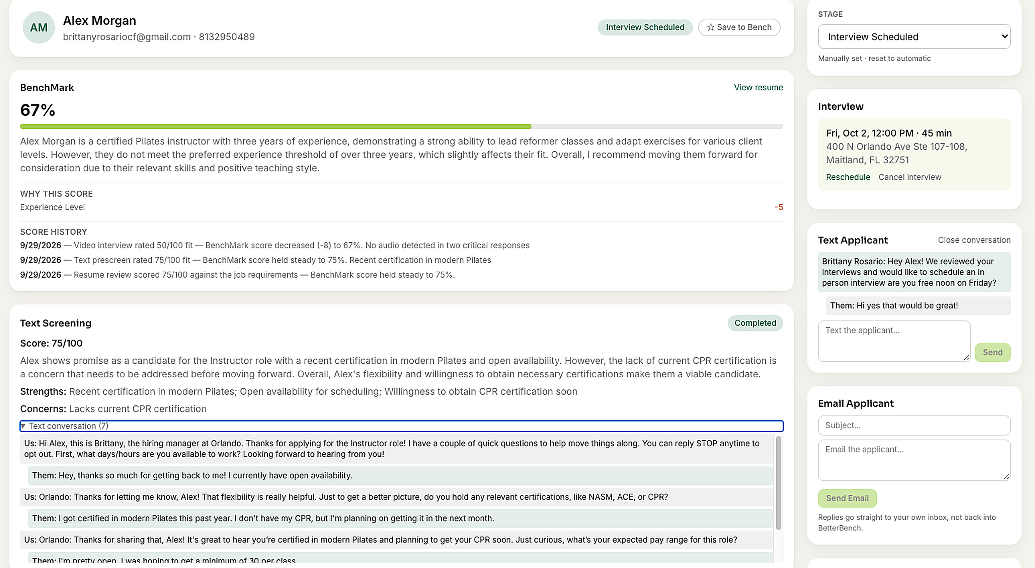Click the certified in modern Pilates reply
The width and height of the screenshot is (1035, 568).
click(400, 518)
